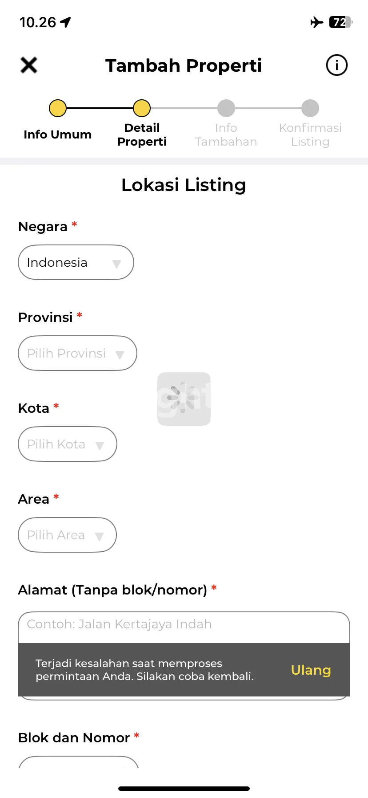Close the Tambah Properti form
Image resolution: width=368 pixels, height=798 pixels.
coord(29,65)
